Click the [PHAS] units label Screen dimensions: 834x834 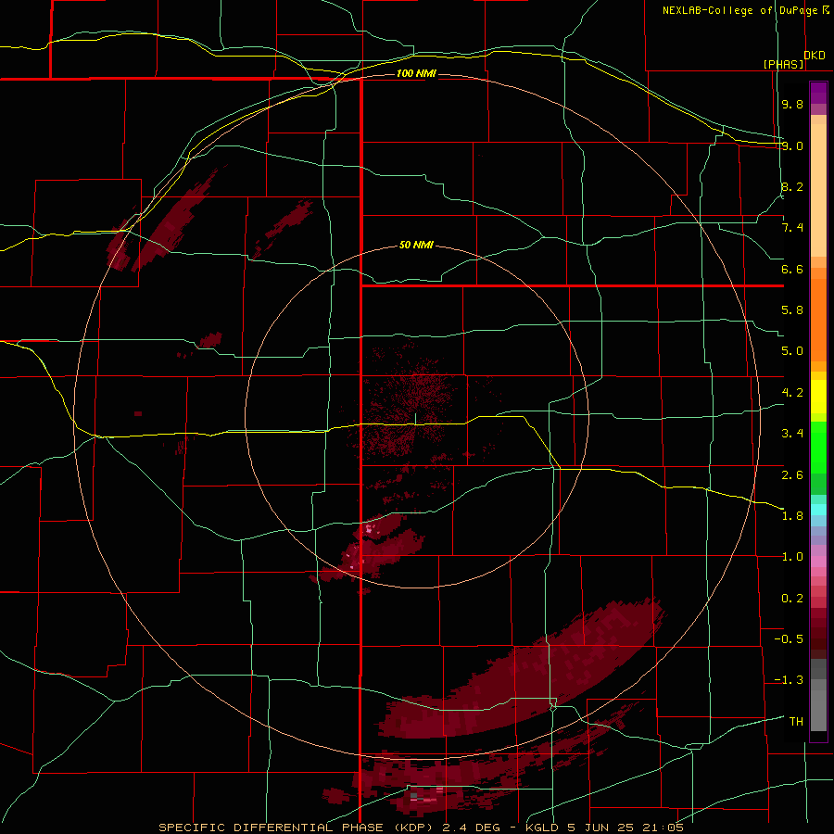click(783, 64)
